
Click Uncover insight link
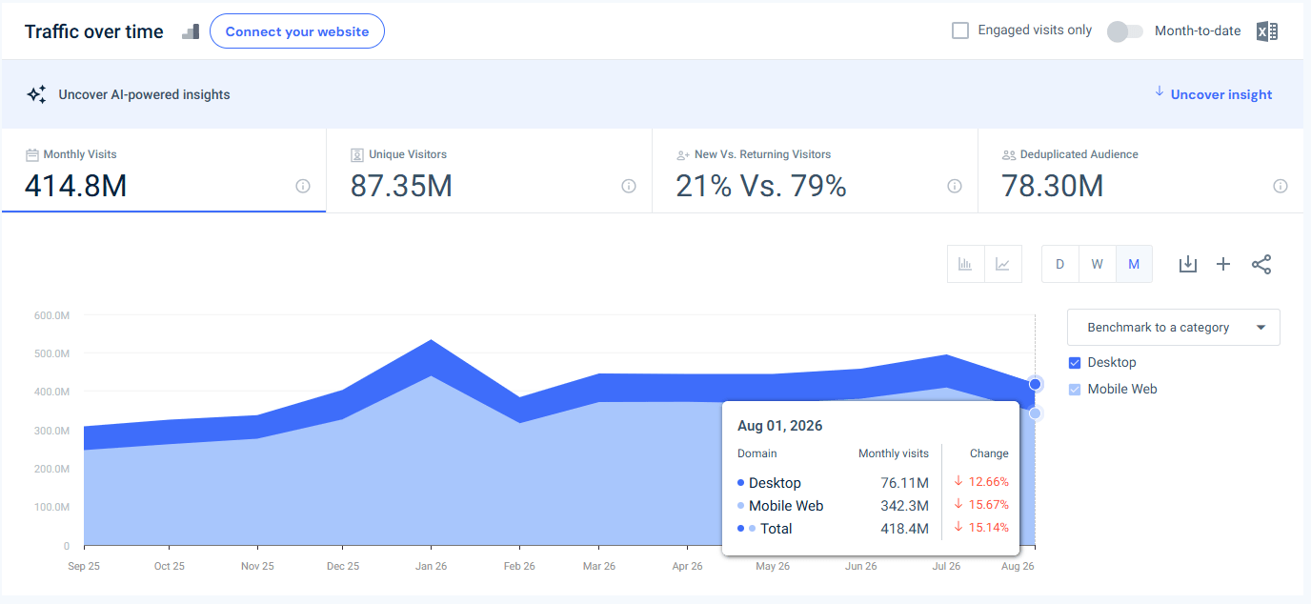(x=1221, y=94)
